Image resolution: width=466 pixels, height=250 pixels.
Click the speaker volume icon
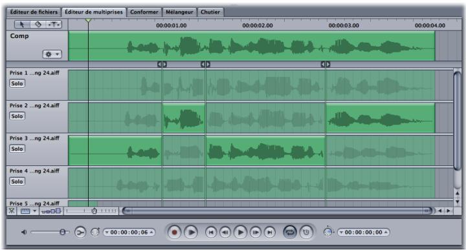[x=24, y=232]
